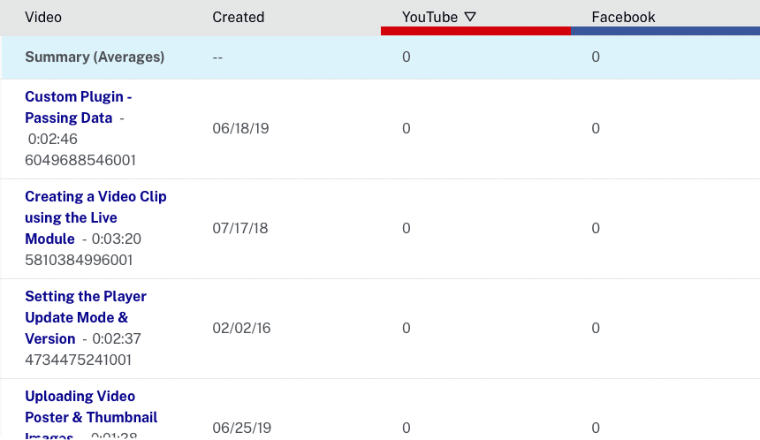The image size is (760, 440).
Task: Select the 02/02/16 created date cell
Action: coord(241,328)
